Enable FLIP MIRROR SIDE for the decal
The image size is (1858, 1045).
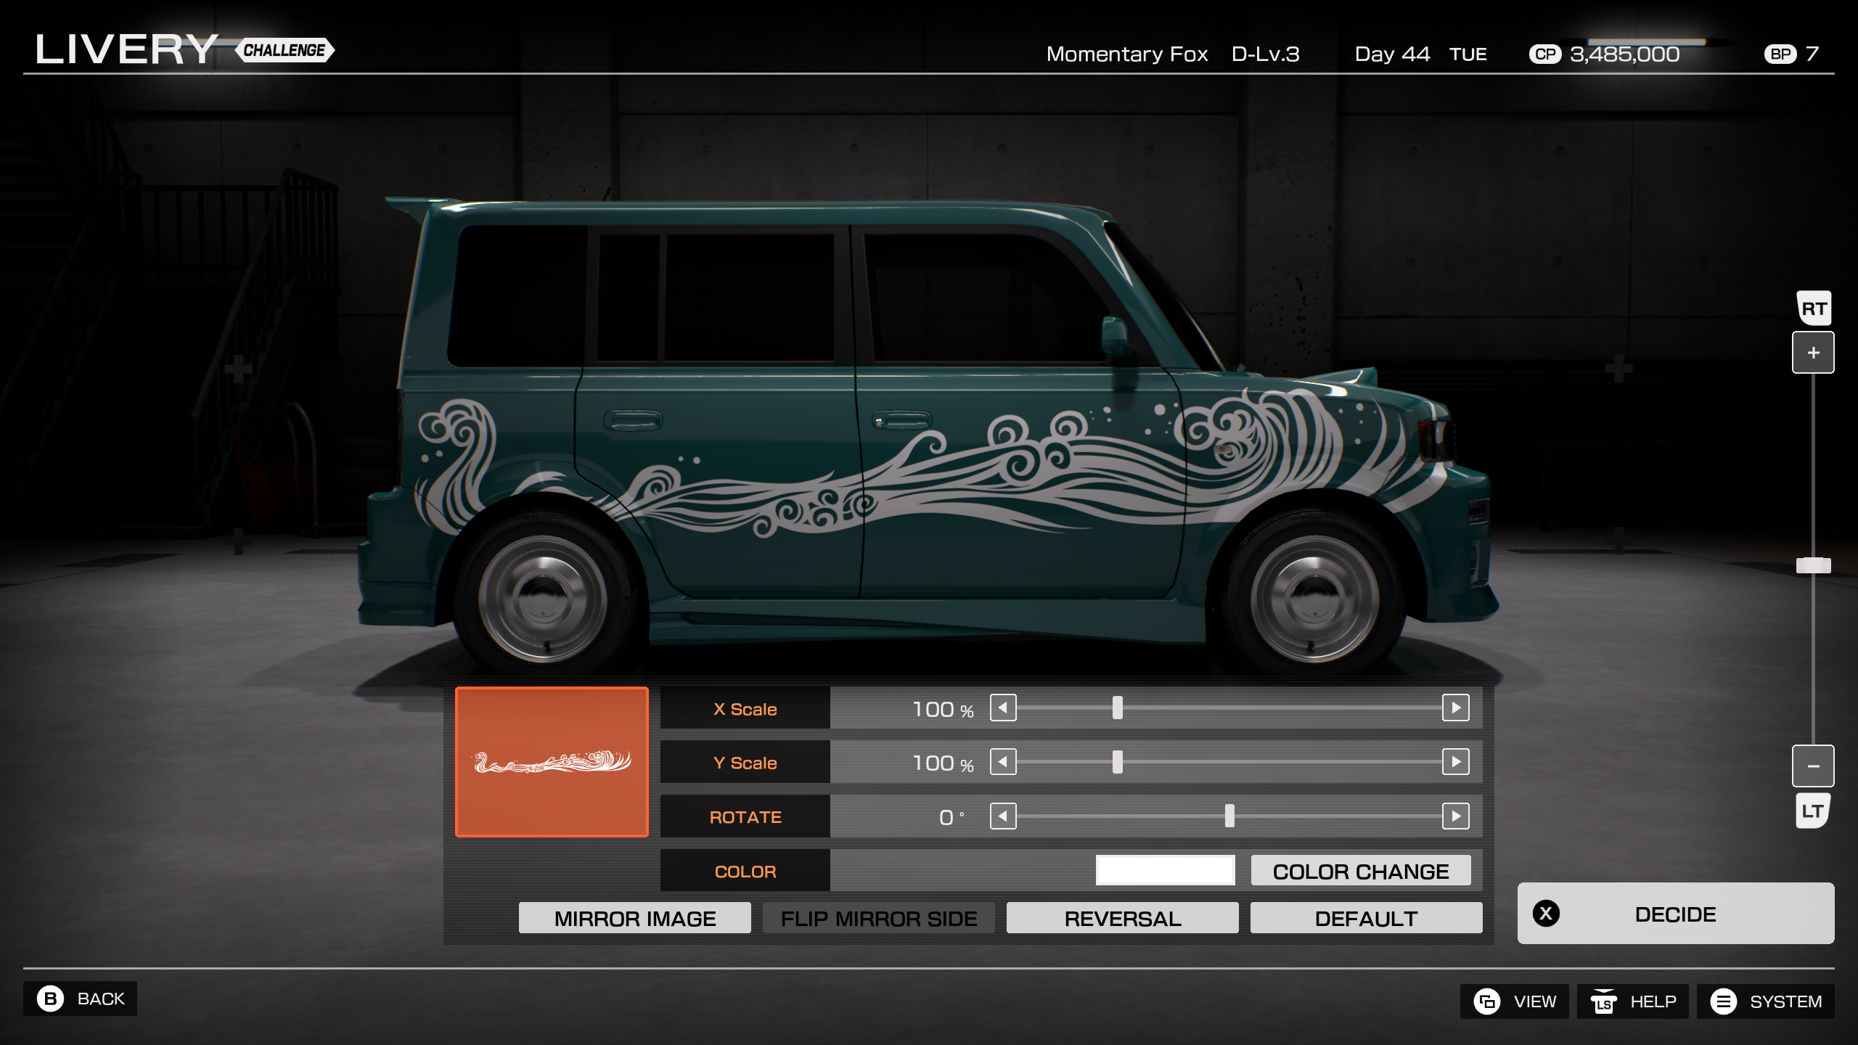pos(879,917)
